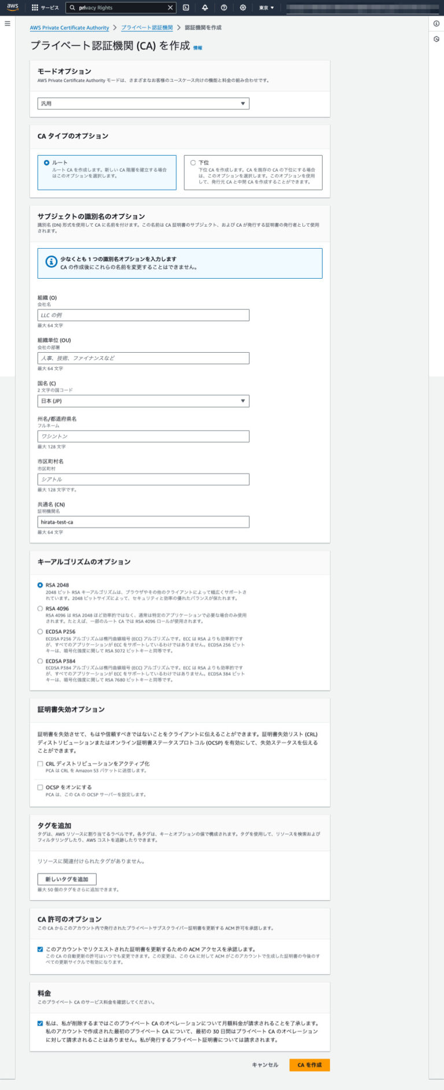Expand the hamburger side navigation menu
Screen dimensions: 444x1090
(8, 24)
